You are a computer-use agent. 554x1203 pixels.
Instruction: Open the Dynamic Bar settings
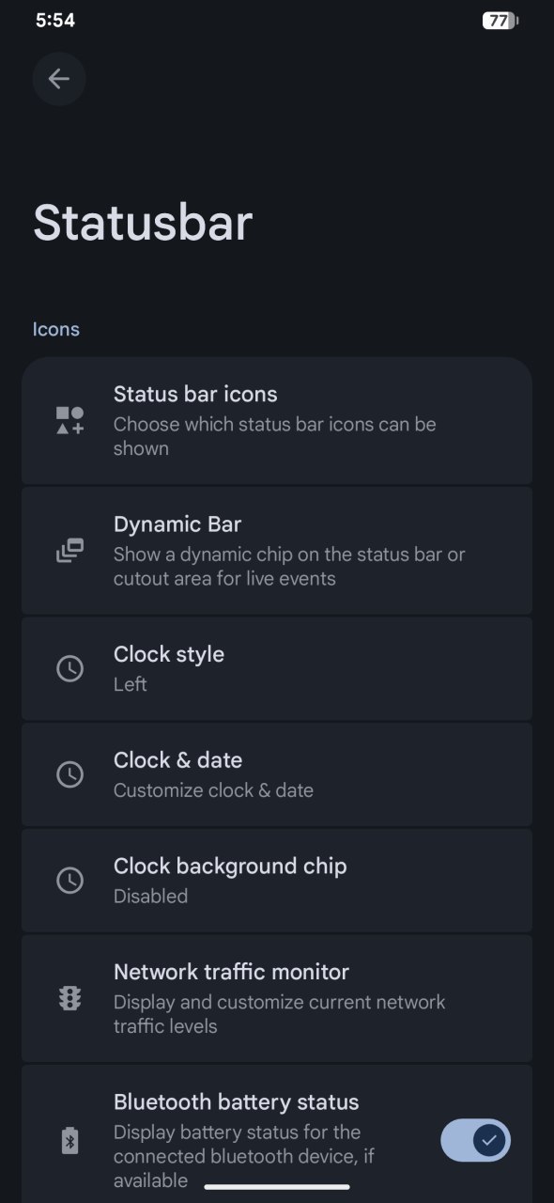point(277,551)
